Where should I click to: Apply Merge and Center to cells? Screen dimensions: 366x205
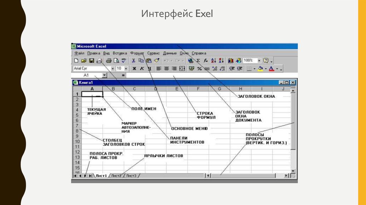(182, 69)
